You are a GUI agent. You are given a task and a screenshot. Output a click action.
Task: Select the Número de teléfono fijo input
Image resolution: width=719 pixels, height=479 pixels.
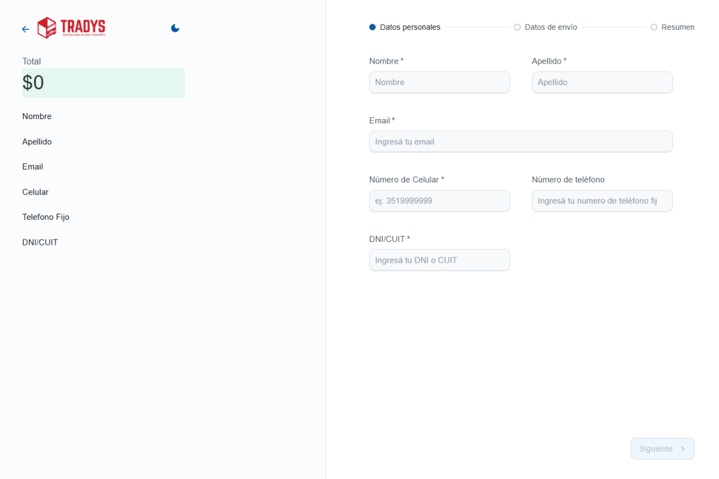pos(602,201)
